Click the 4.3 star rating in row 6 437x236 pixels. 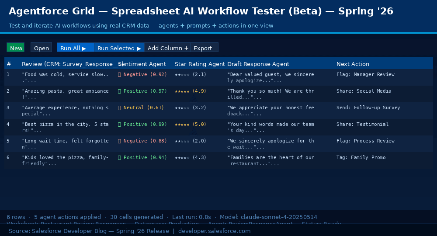click(191, 158)
